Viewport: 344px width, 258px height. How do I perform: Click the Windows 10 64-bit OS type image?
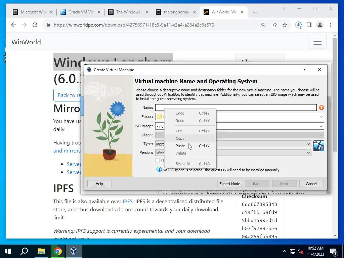[x=318, y=146]
